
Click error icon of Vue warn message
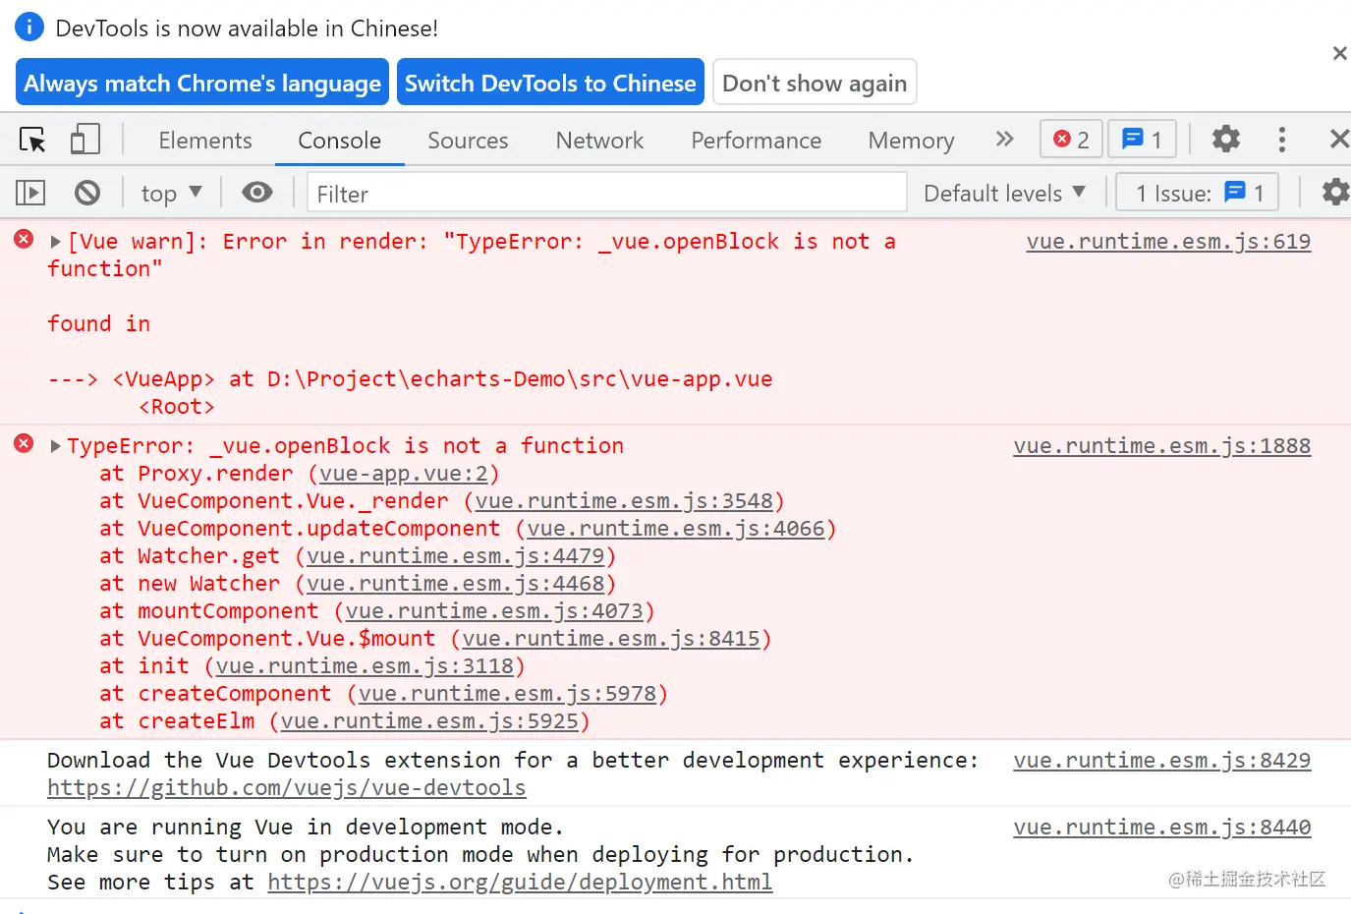point(24,239)
